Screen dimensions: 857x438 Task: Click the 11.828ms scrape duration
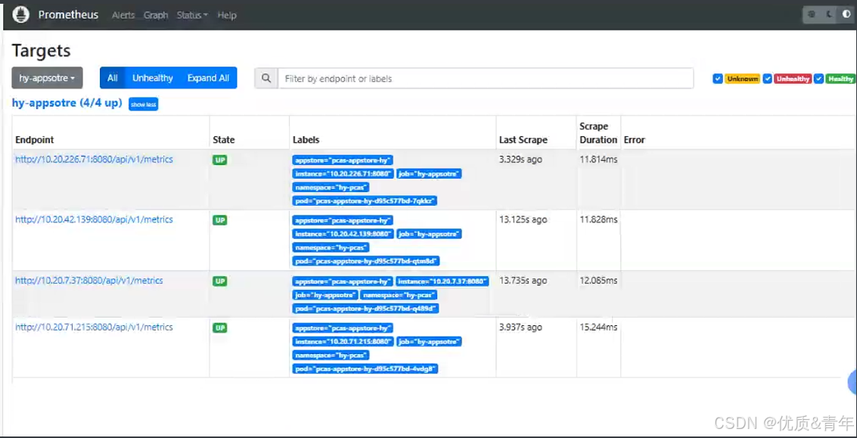coord(598,220)
